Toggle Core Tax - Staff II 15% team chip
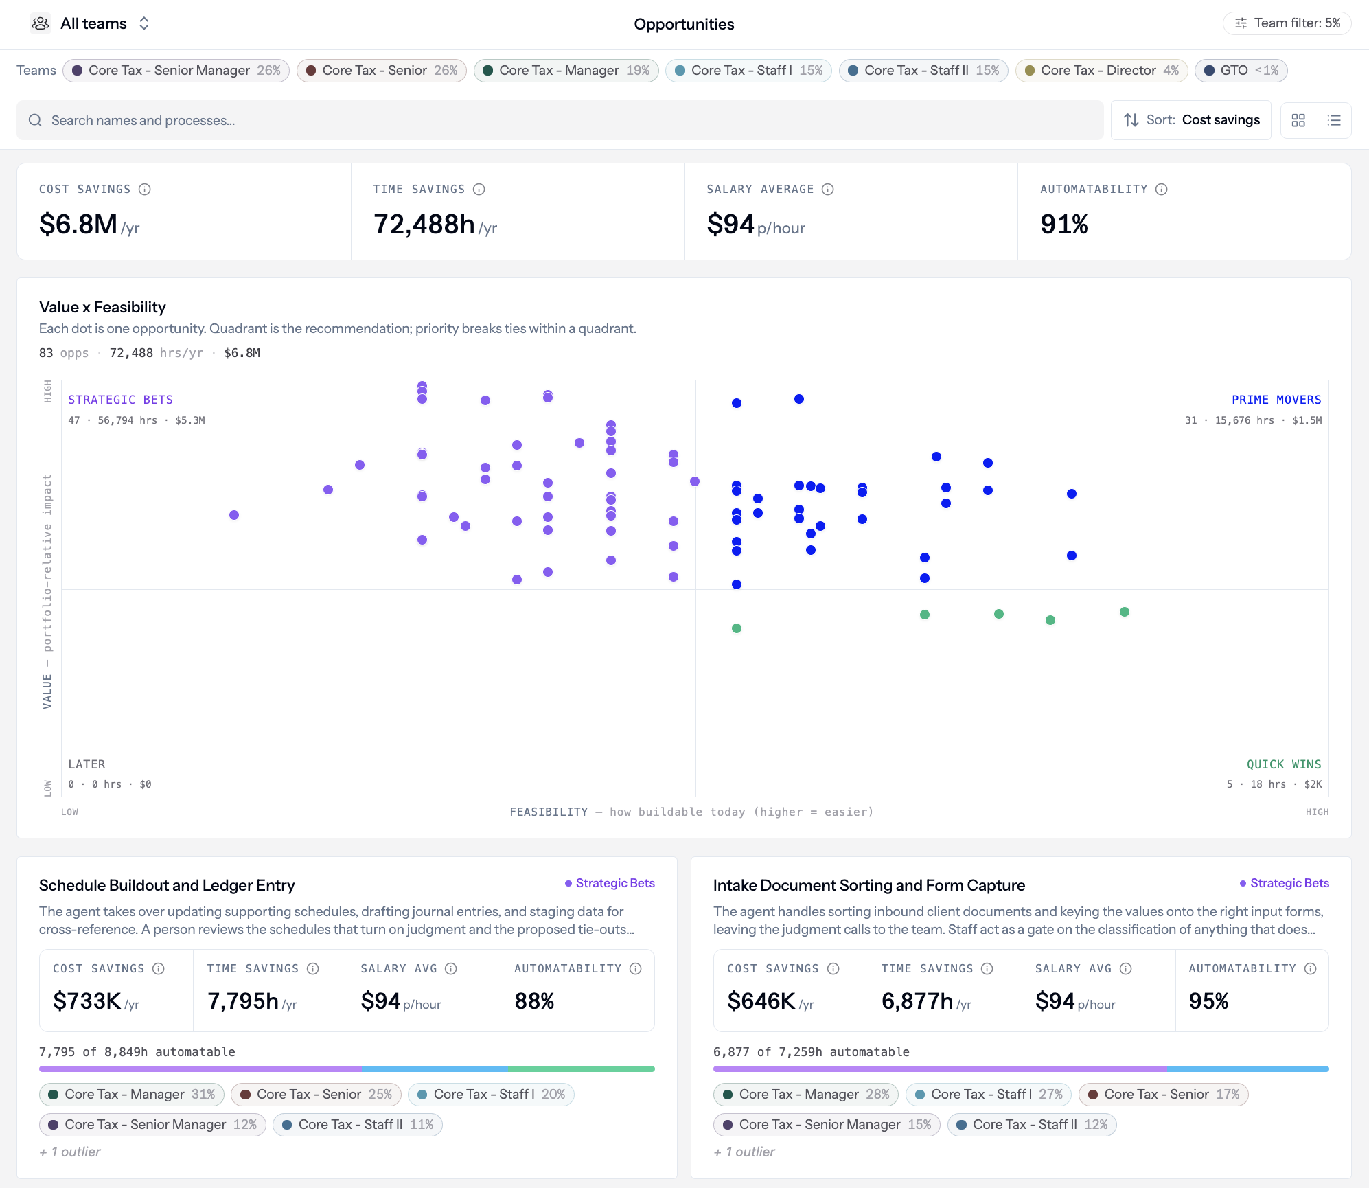 923,70
